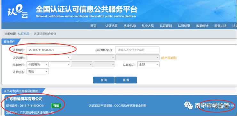The width and height of the screenshot is (237, 116).
Task: Open the 广东雅迪机车有限公司 certificate entry
Action: click(x=24, y=99)
